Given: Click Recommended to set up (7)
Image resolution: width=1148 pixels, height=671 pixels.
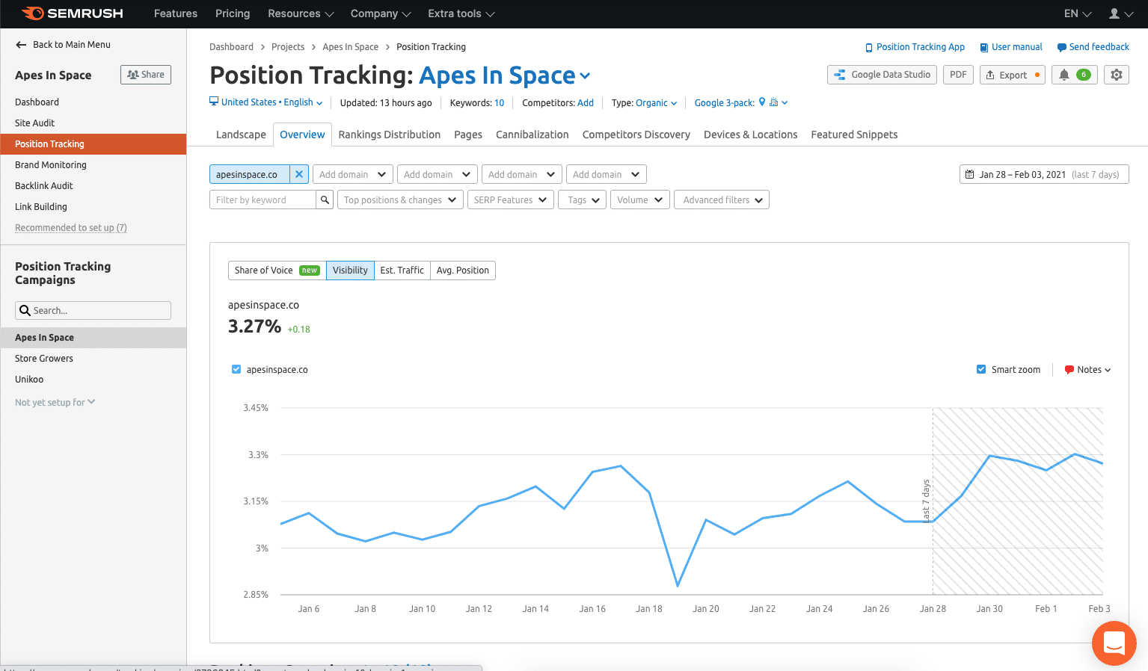Looking at the screenshot, I should 71,228.
